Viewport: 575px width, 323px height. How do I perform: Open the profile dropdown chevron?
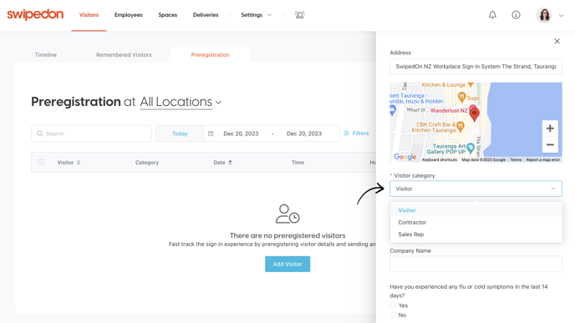tap(561, 15)
